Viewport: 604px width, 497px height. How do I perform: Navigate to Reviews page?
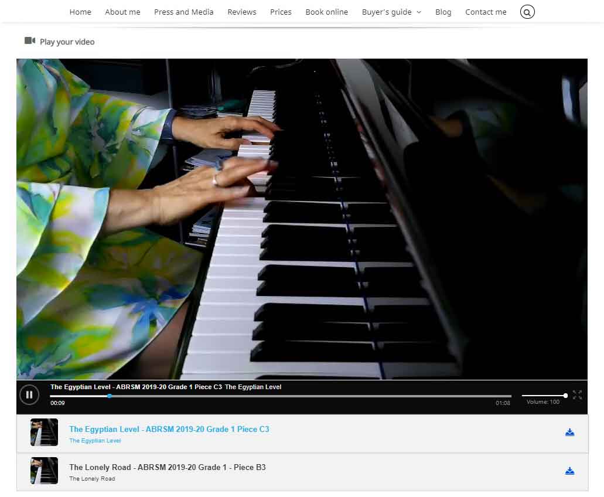(242, 12)
